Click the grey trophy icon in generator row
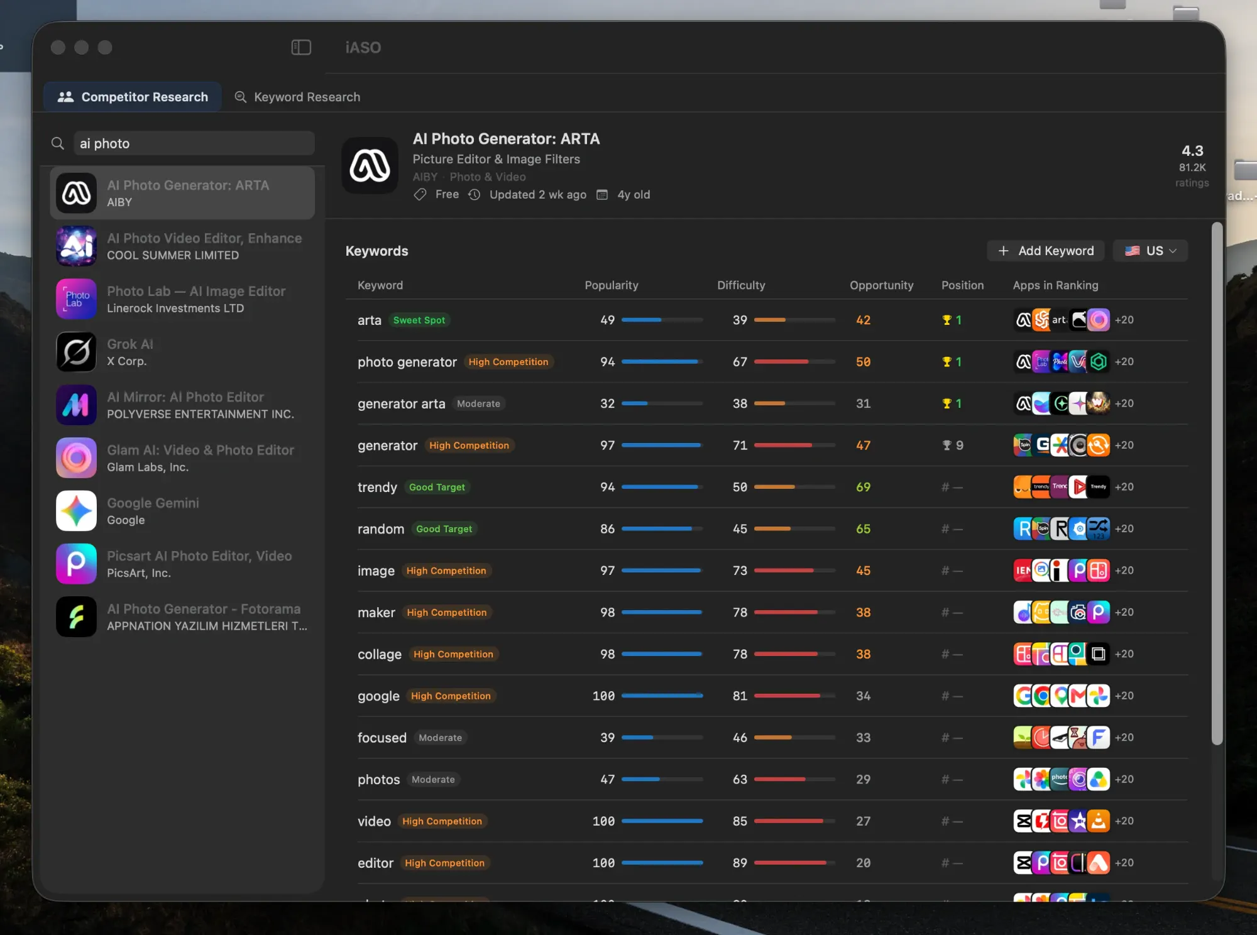Screen dimensions: 1257x935 pos(947,446)
